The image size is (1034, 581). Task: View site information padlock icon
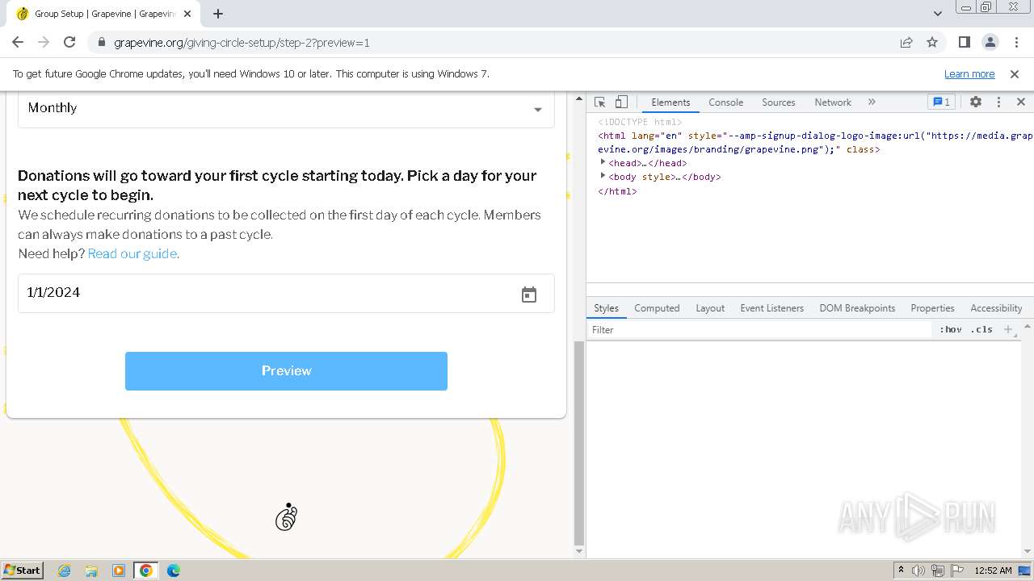click(101, 43)
